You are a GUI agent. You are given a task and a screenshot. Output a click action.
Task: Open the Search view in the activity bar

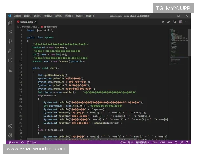point(10,32)
